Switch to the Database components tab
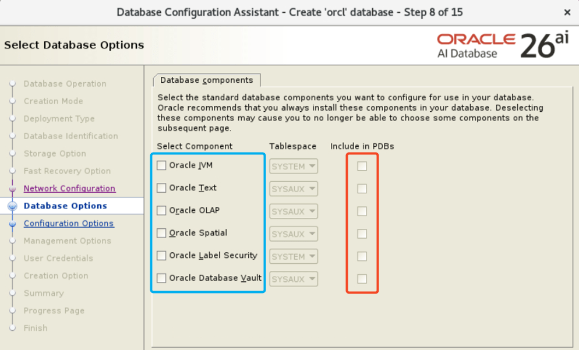The width and height of the screenshot is (579, 350). [x=207, y=80]
